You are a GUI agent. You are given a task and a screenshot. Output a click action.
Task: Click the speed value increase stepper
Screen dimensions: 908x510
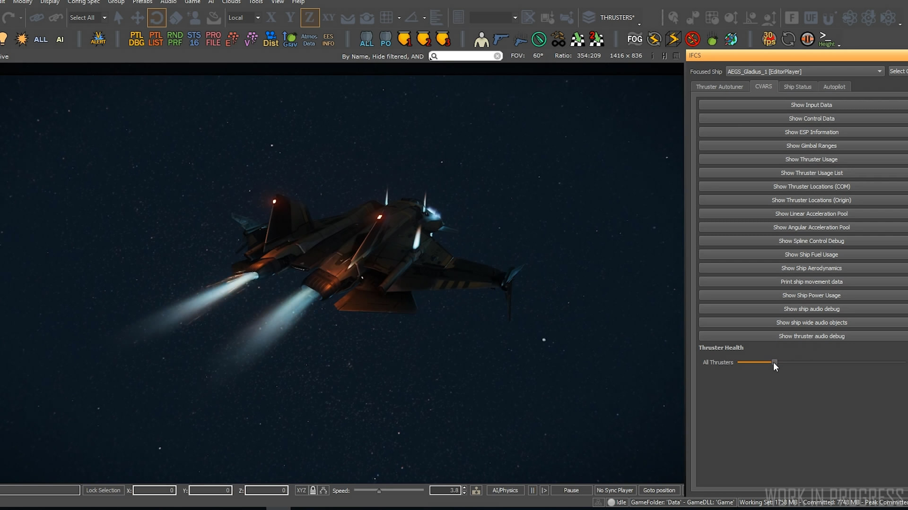coord(464,488)
